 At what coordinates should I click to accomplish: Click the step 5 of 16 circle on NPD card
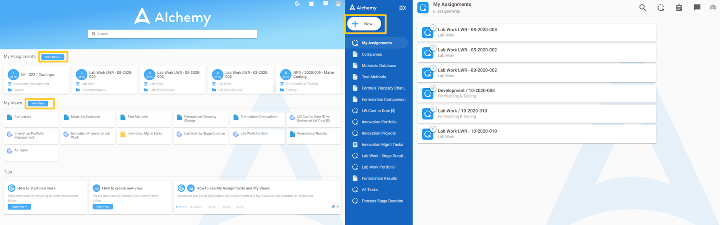tap(286, 74)
